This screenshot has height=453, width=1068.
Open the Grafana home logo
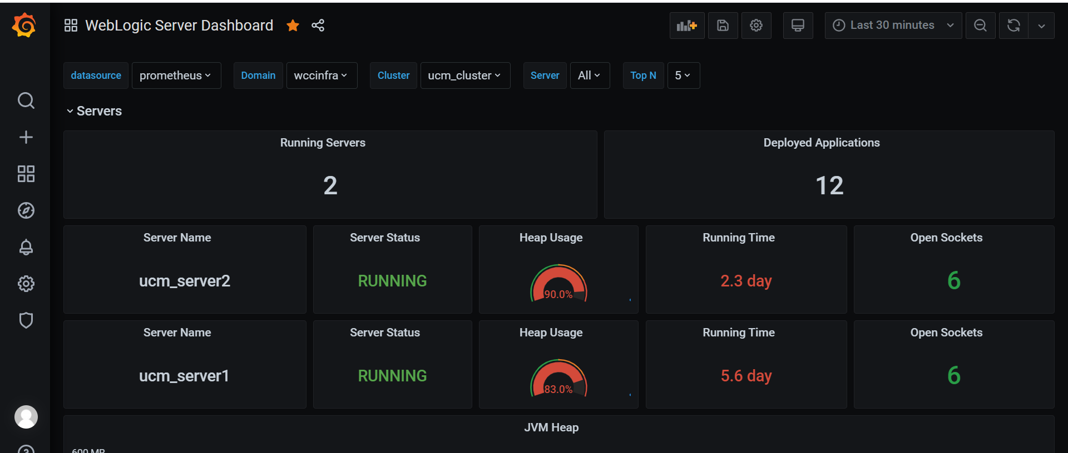pos(24,26)
